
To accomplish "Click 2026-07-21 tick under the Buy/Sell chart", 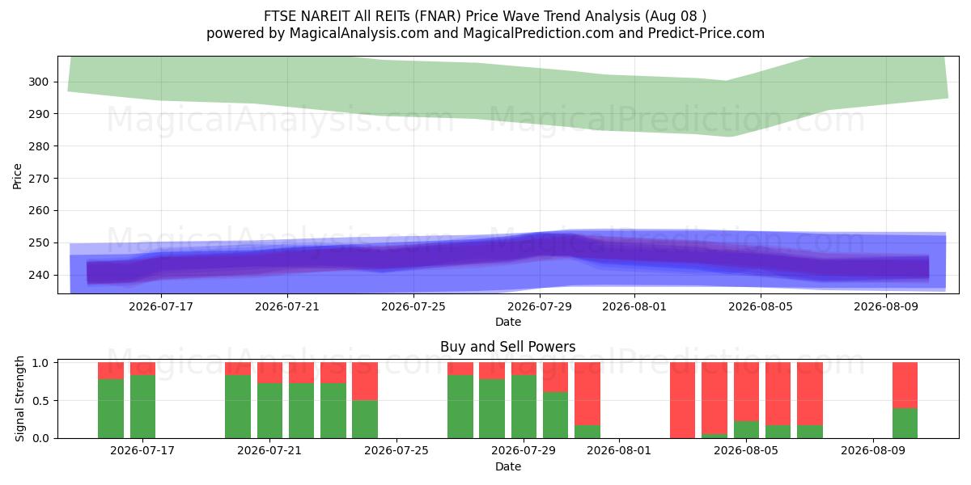I will [270, 451].
